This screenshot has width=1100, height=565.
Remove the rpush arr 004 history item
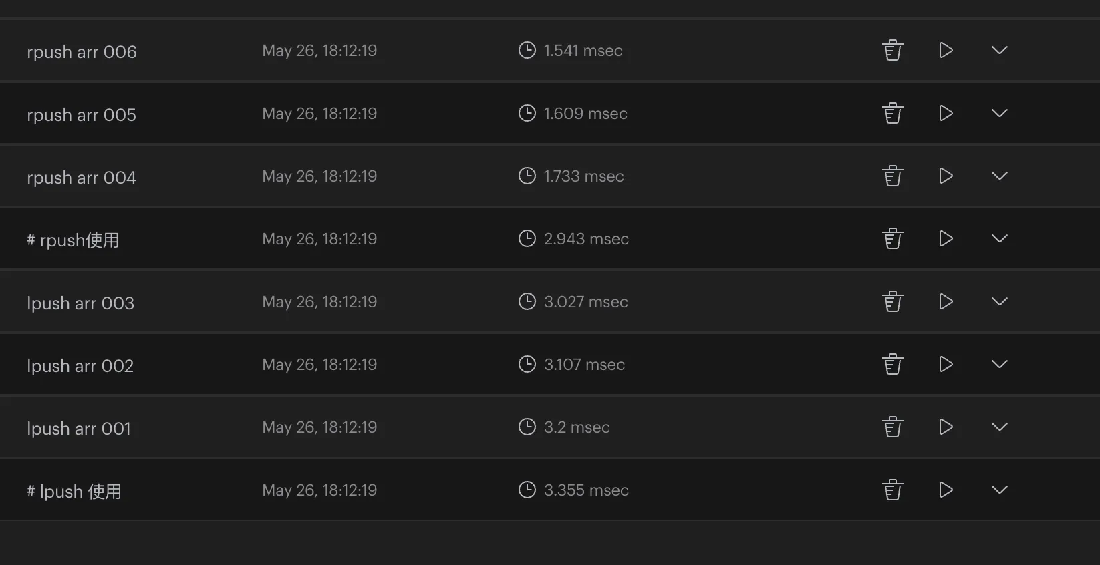click(x=893, y=176)
